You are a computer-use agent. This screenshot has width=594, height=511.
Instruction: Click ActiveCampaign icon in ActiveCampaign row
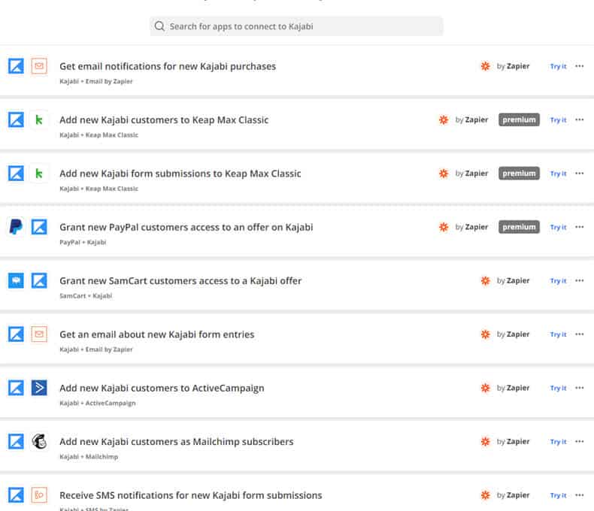[39, 388]
